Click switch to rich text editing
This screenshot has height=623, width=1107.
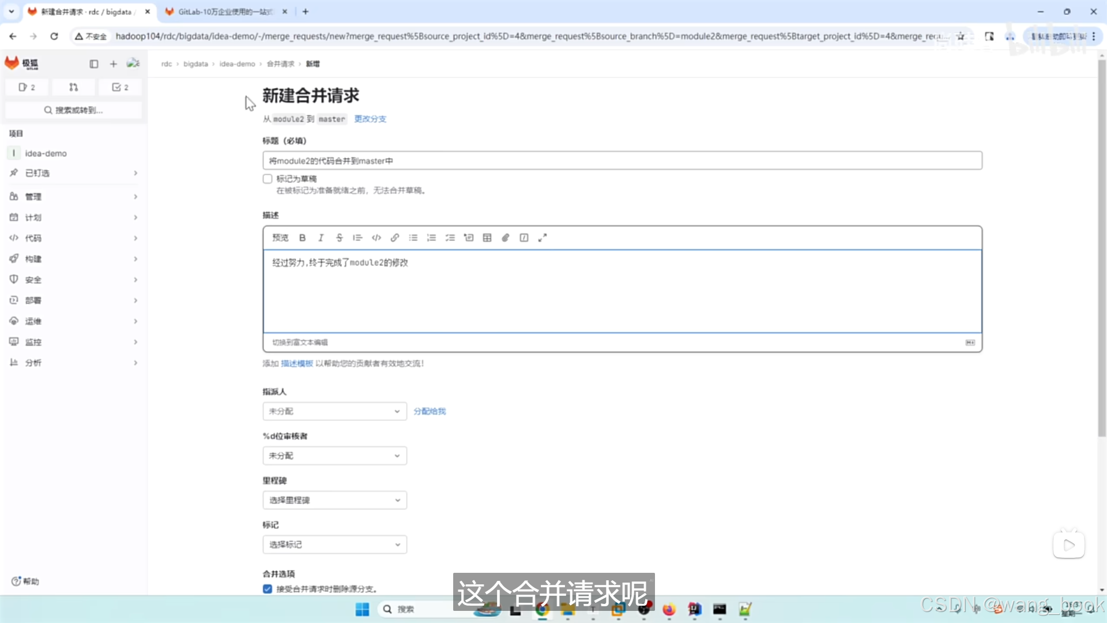click(x=300, y=343)
